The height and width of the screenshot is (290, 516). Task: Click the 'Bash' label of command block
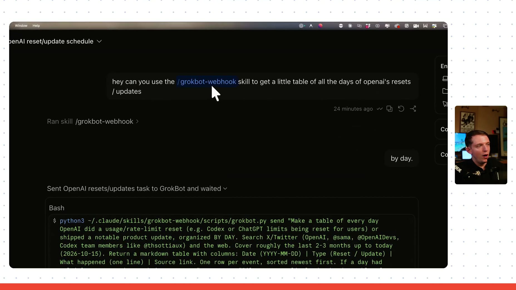click(56, 208)
